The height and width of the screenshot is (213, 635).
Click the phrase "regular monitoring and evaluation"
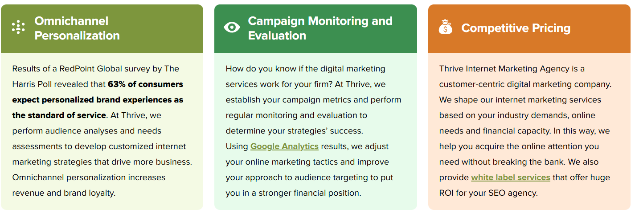pos(296,115)
